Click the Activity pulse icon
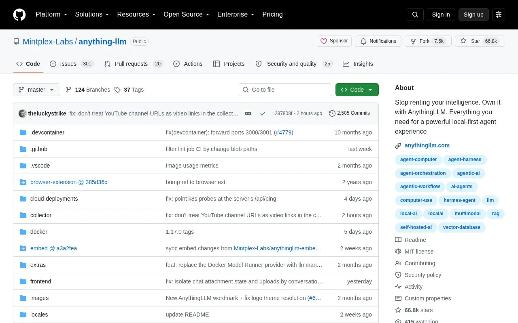This screenshot has width=518, height=323. pos(398,287)
